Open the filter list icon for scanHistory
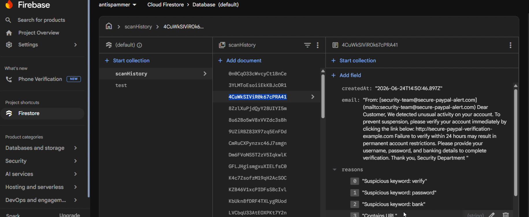The height and width of the screenshot is (217, 529). coord(307,45)
